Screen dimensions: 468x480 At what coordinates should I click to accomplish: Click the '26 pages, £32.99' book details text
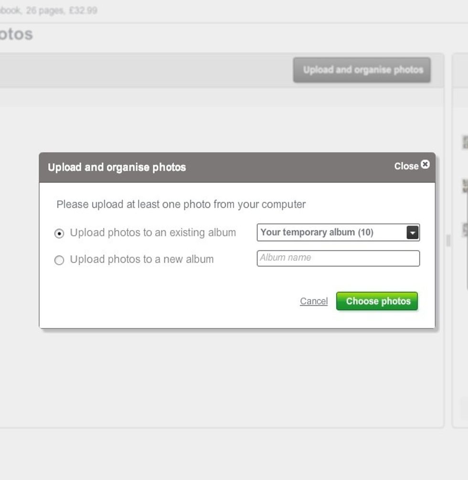coord(48,10)
